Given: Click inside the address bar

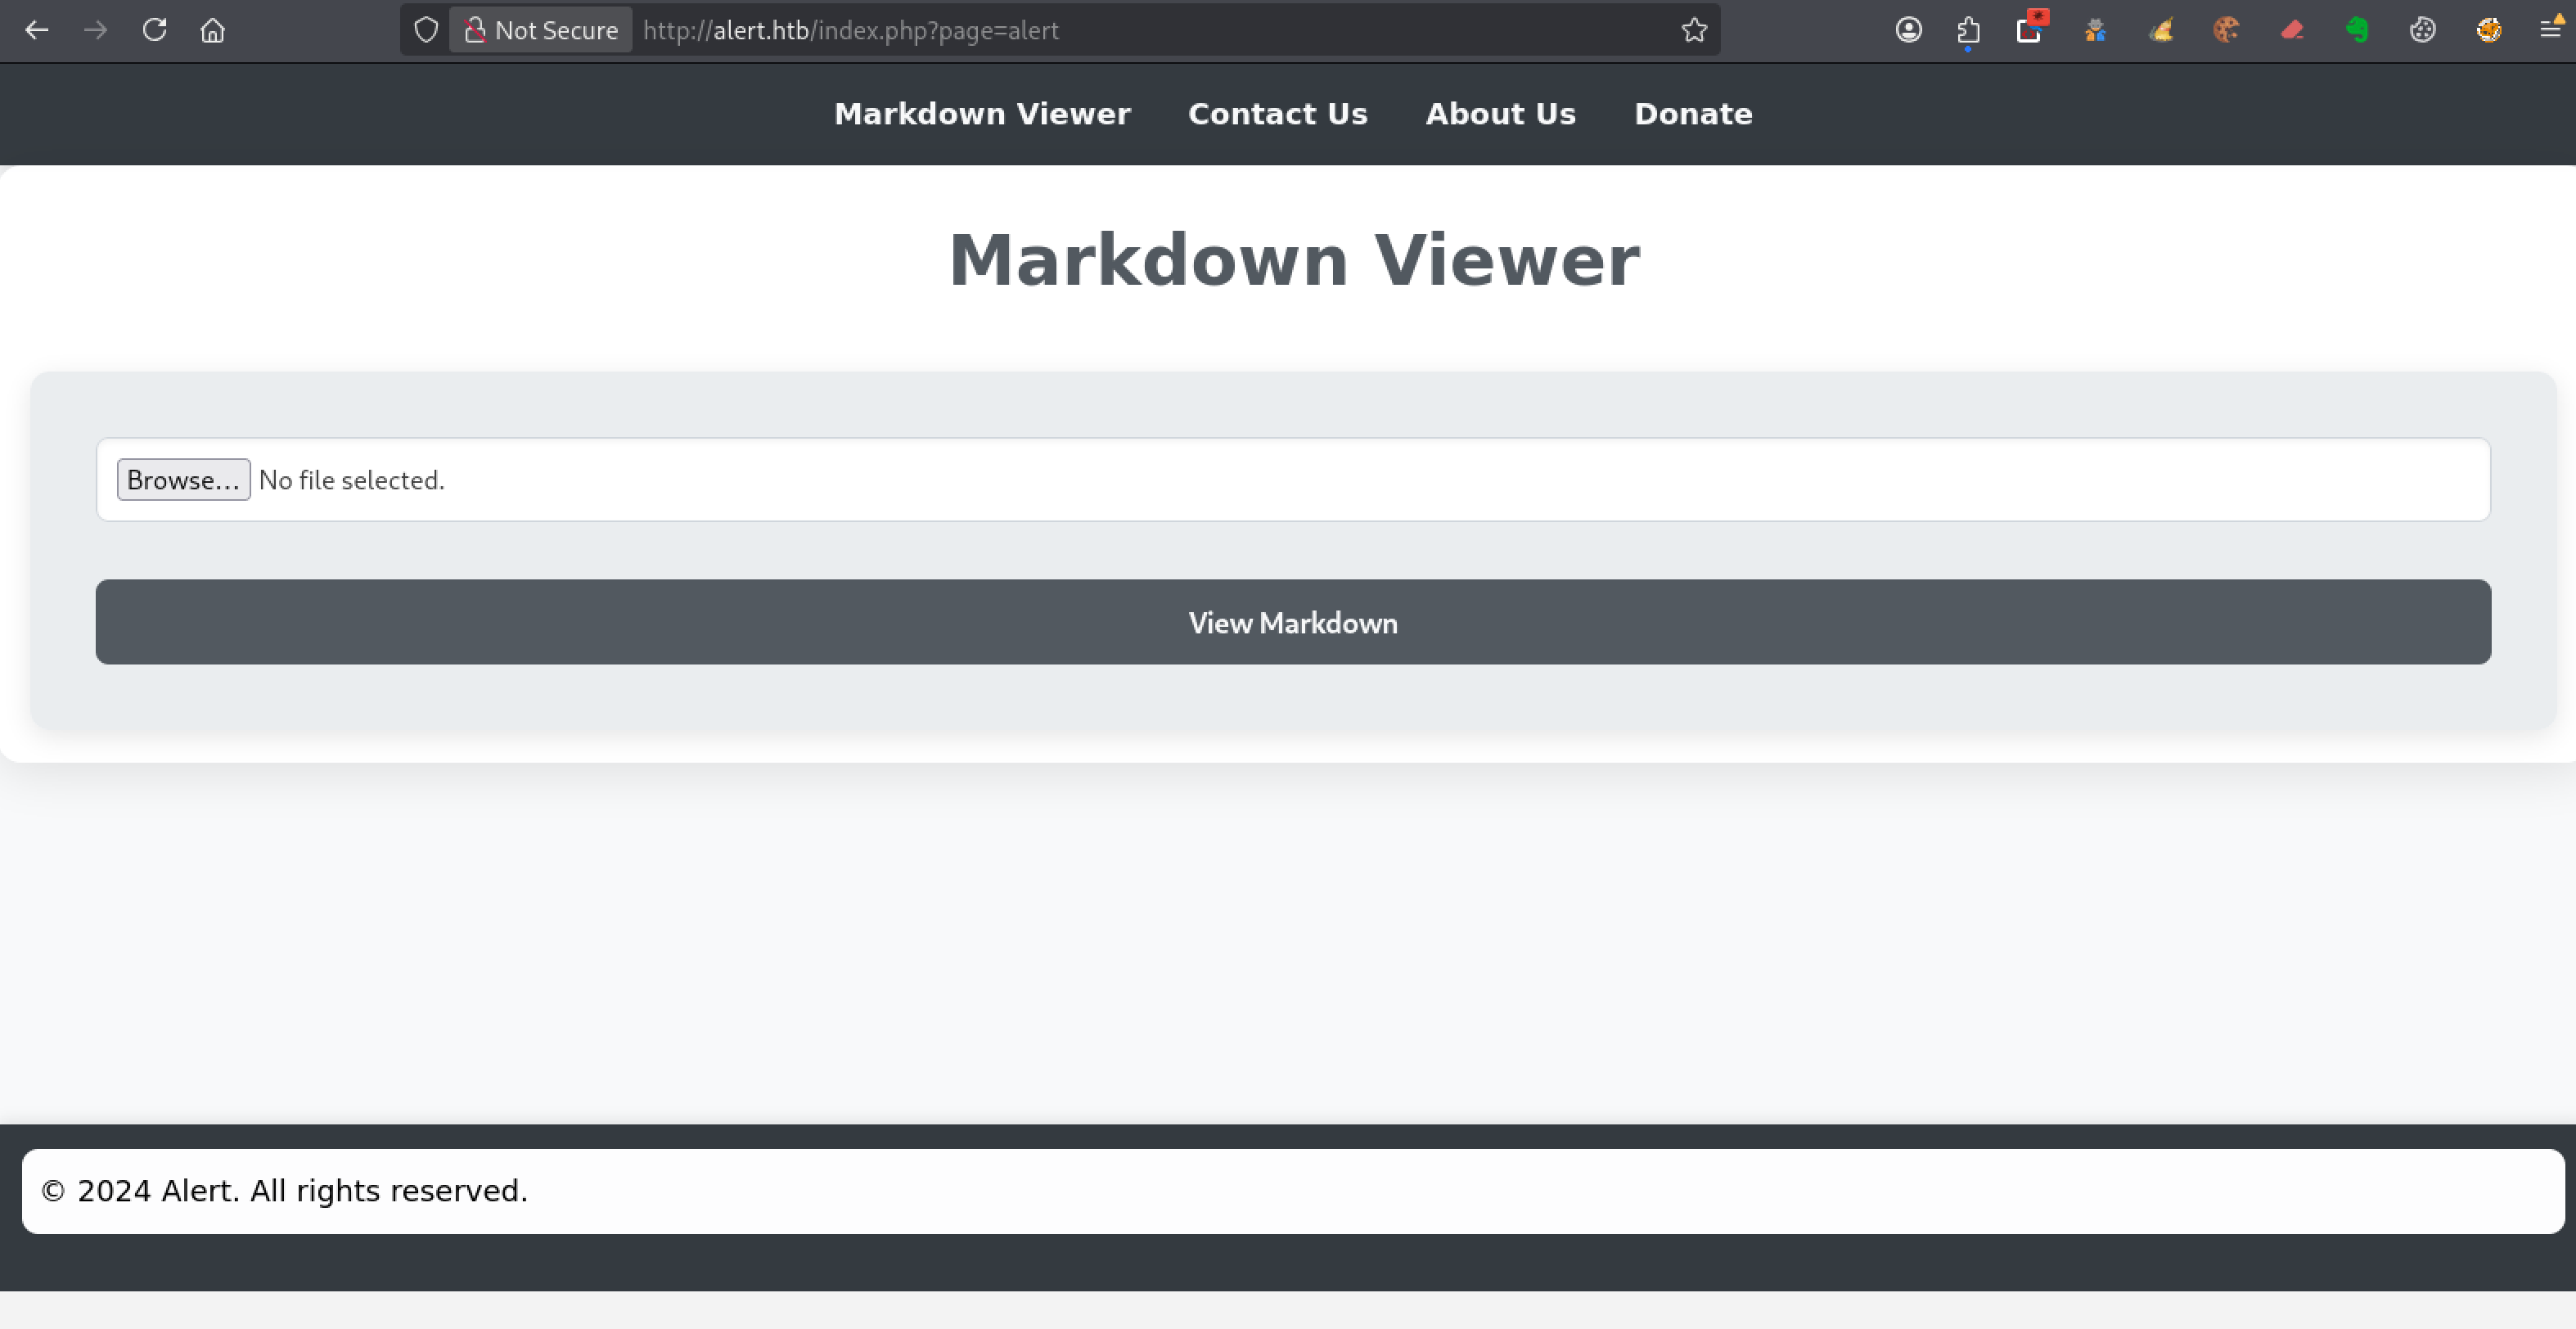Looking at the screenshot, I should [x=1100, y=30].
